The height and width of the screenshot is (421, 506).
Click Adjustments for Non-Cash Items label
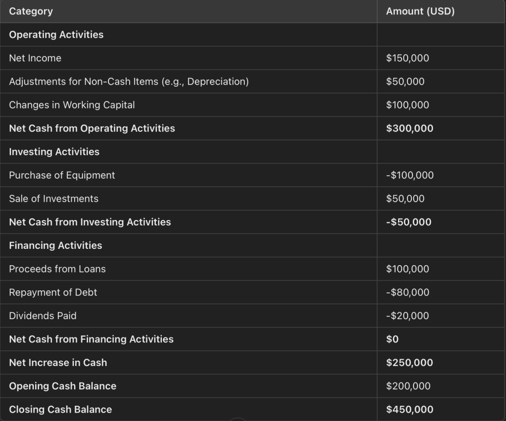point(129,82)
